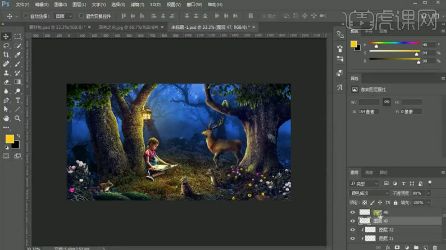This screenshot has height=250, width=446.
Task: Select the Brush tool
Action: 18,64
